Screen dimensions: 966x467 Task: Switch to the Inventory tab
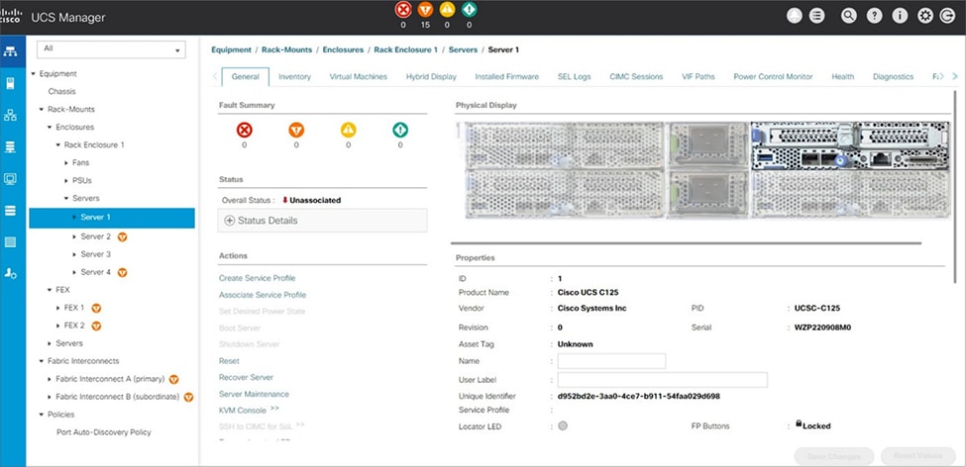(x=294, y=77)
